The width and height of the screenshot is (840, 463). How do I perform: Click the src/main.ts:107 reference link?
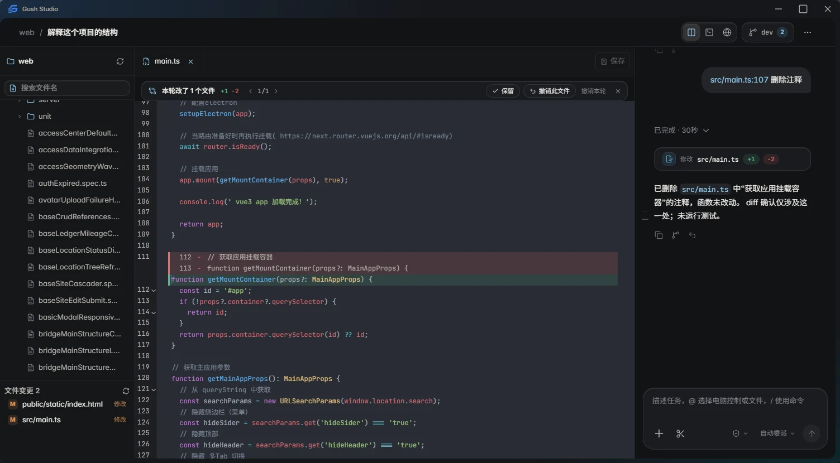(739, 80)
